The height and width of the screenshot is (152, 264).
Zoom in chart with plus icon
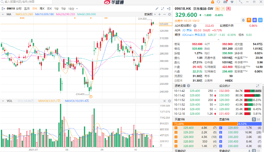[159, 14]
